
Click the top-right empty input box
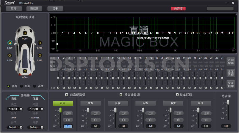220,9
